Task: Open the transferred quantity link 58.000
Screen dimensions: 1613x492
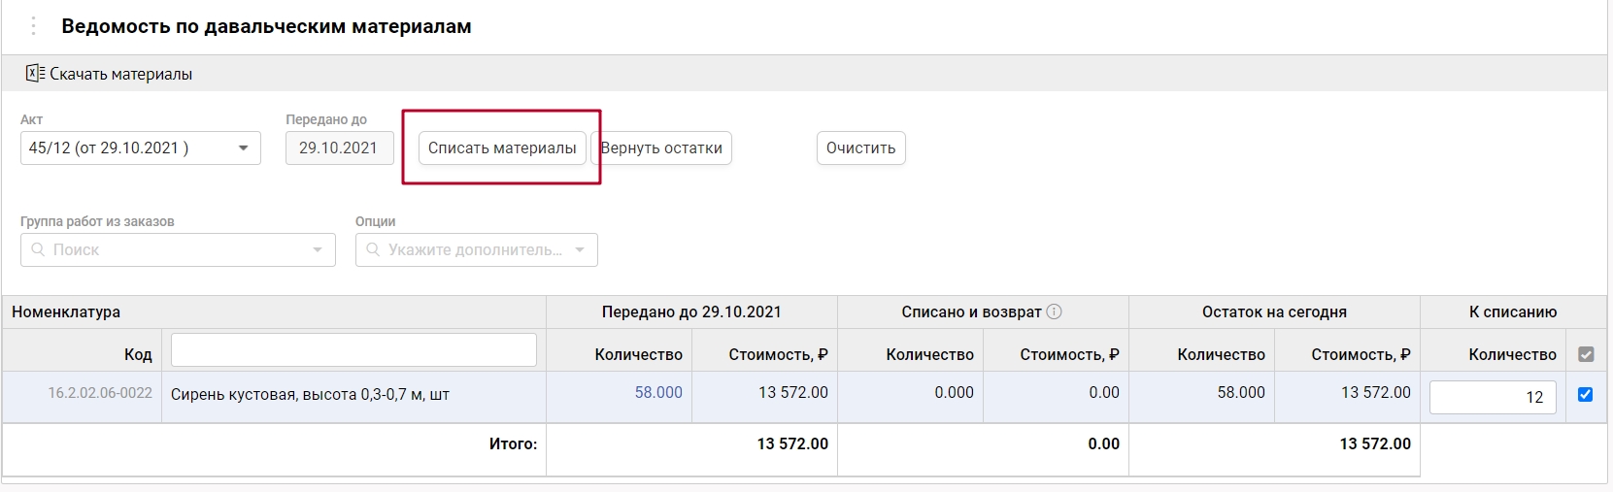Action: [x=658, y=392]
